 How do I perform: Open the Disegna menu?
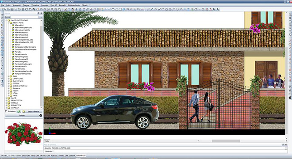[26, 5]
